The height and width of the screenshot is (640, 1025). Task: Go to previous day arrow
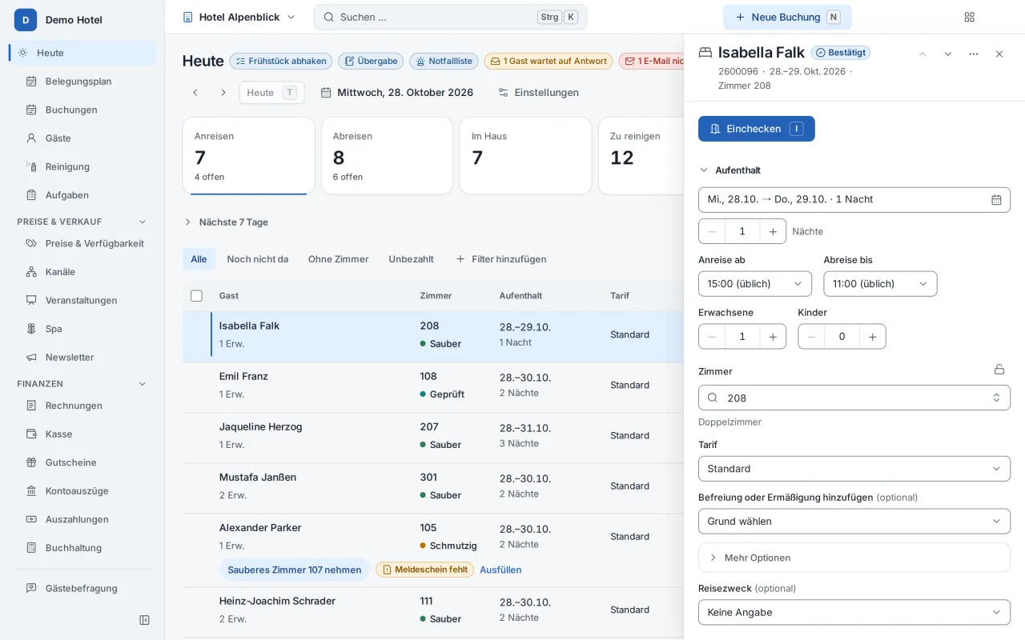[x=195, y=93]
